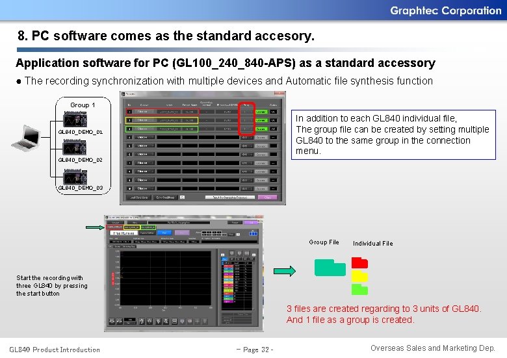The width and height of the screenshot is (507, 358).
Task: Open Group Off dropdown in row 9
Action: tap(246, 180)
